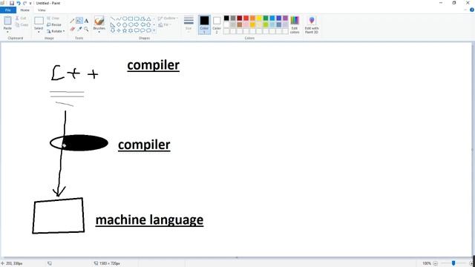Image resolution: width=475 pixels, height=267 pixels.
Task: Pick the purple color swatch
Action: pyautogui.click(x=285, y=18)
